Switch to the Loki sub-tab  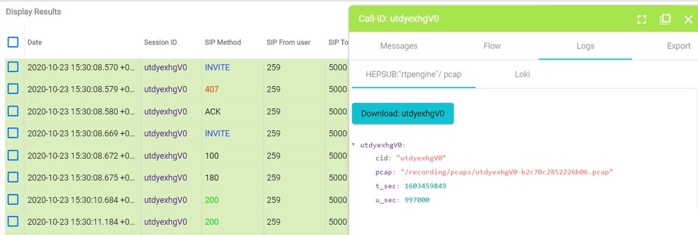[522, 74]
